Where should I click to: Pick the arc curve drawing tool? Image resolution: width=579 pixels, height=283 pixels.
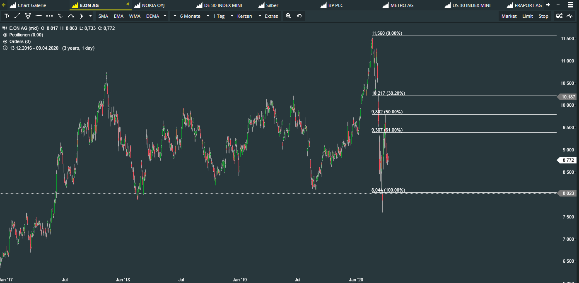pos(71,16)
